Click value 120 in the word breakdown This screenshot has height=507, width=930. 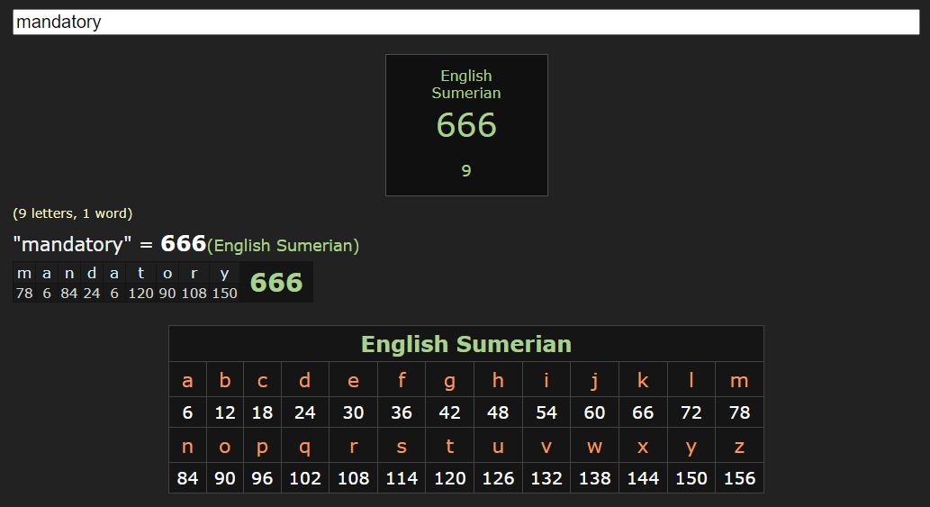[140, 293]
